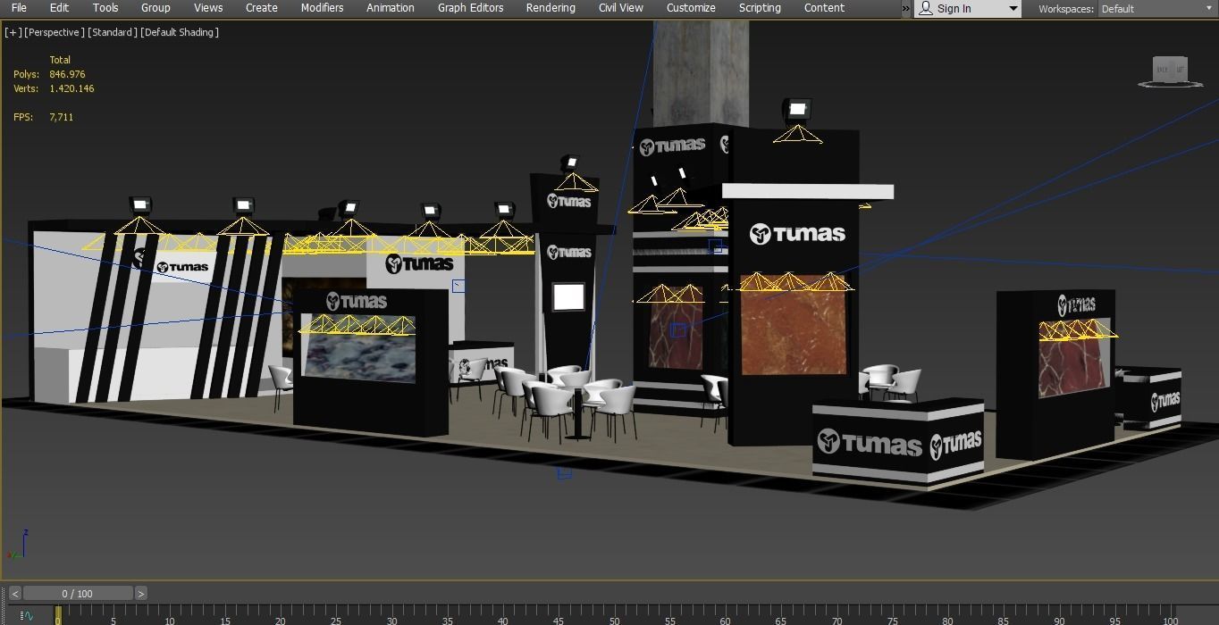Image resolution: width=1219 pixels, height=625 pixels.
Task: Open the Animation menu
Action: click(391, 7)
